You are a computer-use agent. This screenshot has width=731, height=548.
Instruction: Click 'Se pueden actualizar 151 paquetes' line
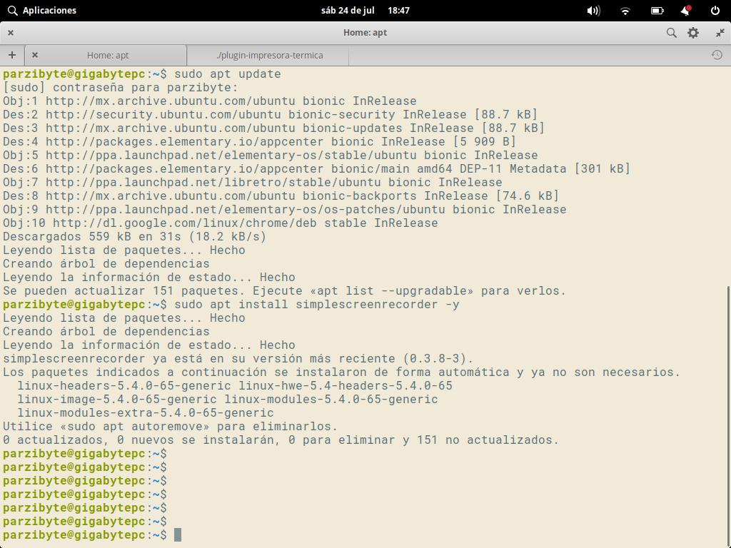coord(284,290)
